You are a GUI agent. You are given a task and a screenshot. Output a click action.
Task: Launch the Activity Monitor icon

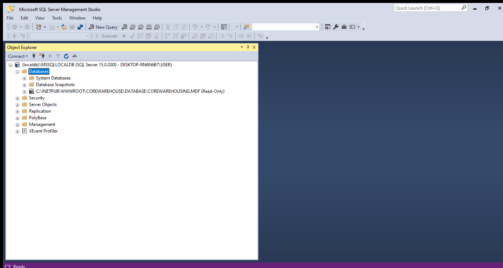224,27
